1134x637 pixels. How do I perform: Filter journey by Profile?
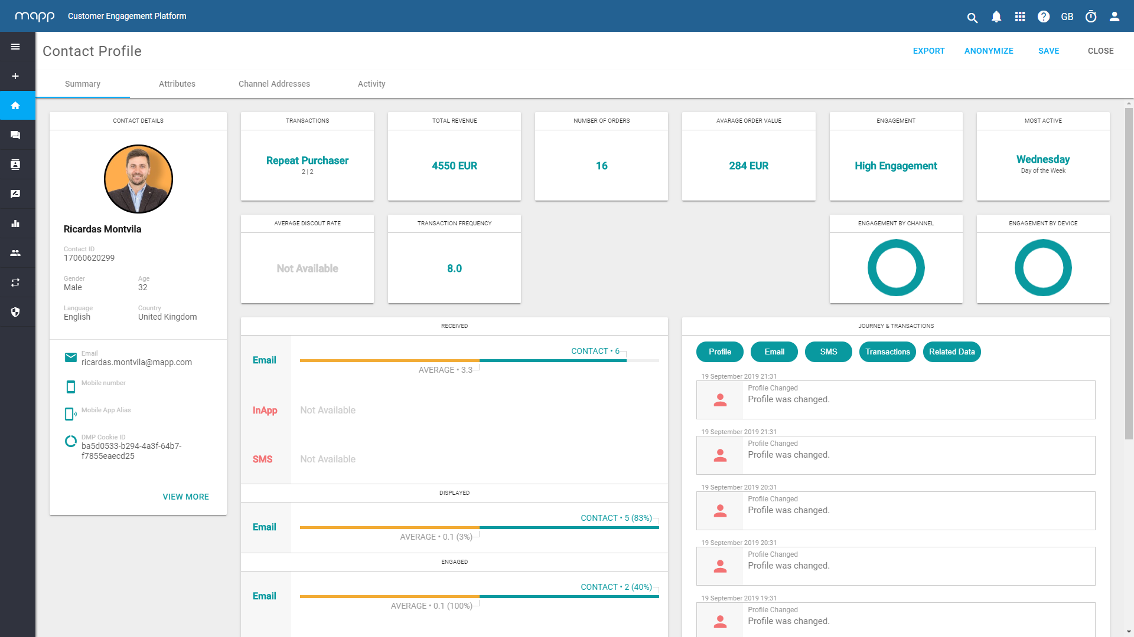pyautogui.click(x=720, y=352)
